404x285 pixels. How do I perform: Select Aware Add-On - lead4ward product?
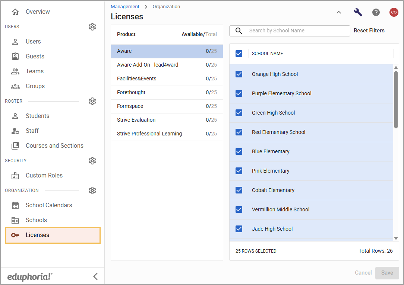click(x=167, y=65)
